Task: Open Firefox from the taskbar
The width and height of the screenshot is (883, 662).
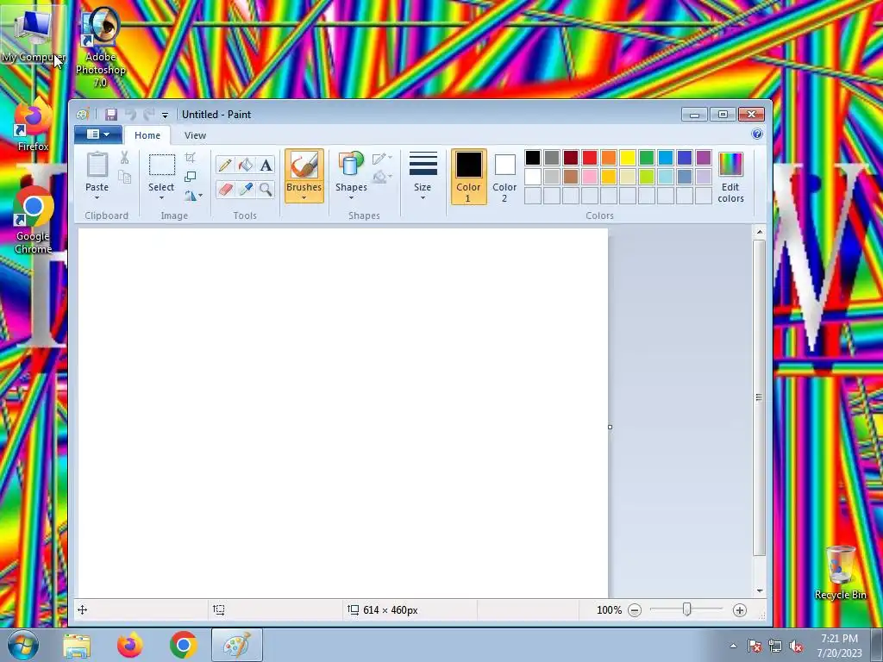Action: coord(130,645)
